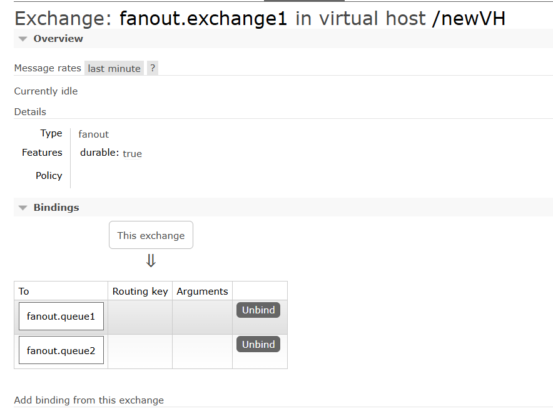Unbind fanout.queue1 from this exchange
Screen dimensions: 553x411
pyautogui.click(x=258, y=310)
